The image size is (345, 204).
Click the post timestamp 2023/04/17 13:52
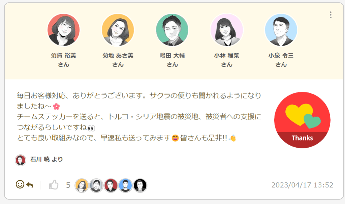[x=302, y=185]
